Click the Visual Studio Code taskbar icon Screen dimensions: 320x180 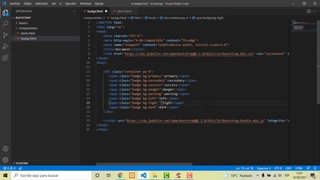[143, 175]
